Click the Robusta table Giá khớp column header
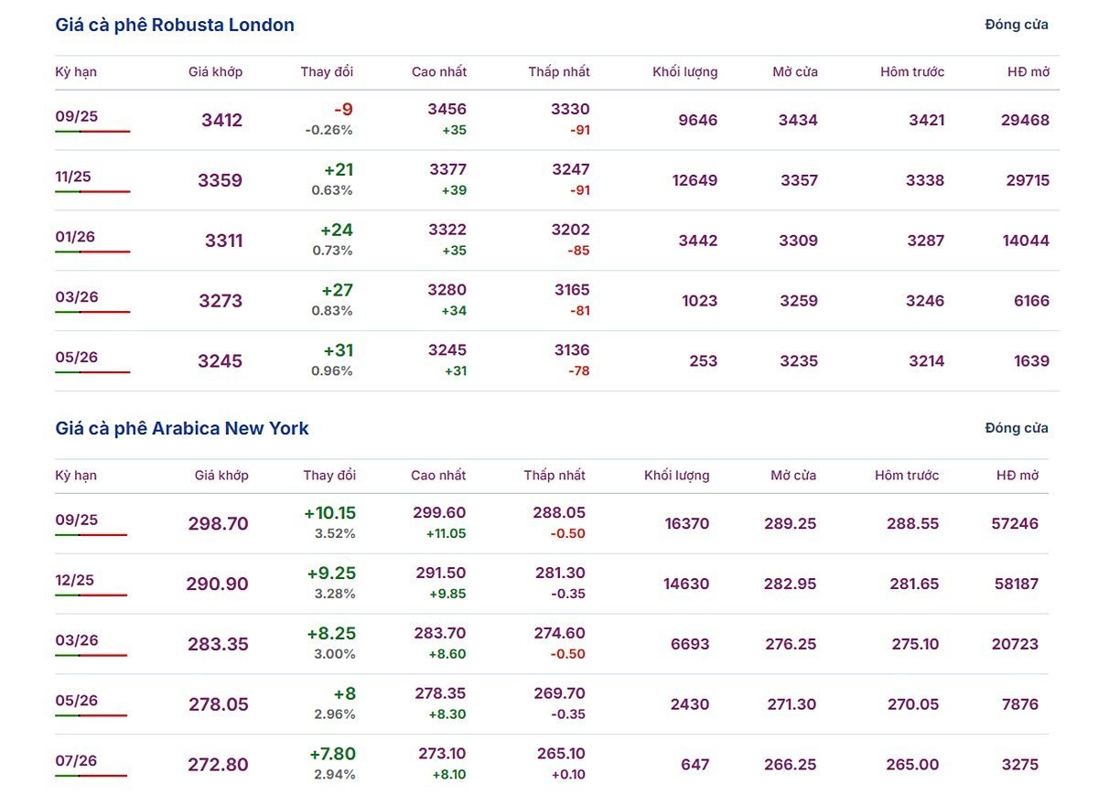The width and height of the screenshot is (1098, 794). (216, 71)
